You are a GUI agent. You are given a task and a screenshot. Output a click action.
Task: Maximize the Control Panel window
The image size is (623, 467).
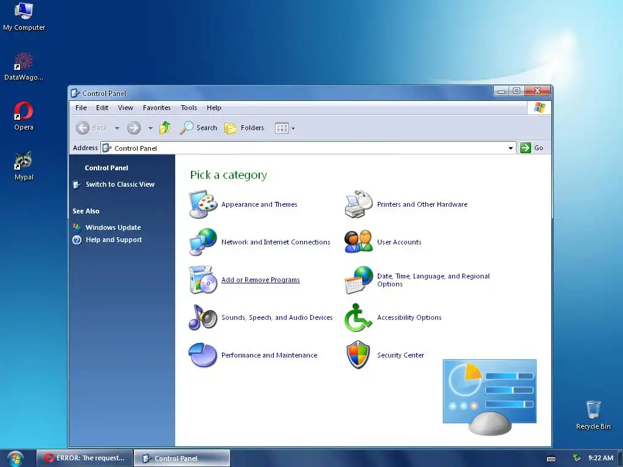[517, 91]
